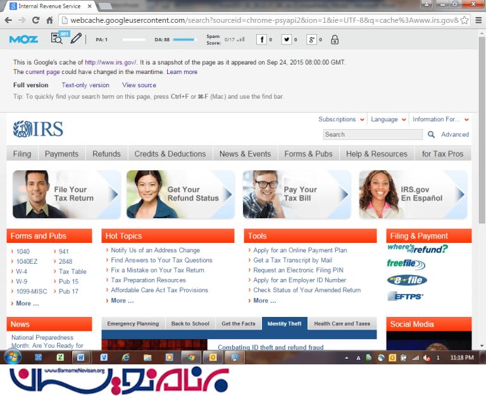Open the View source link
Screen dimensions: 486x396
[139, 85]
